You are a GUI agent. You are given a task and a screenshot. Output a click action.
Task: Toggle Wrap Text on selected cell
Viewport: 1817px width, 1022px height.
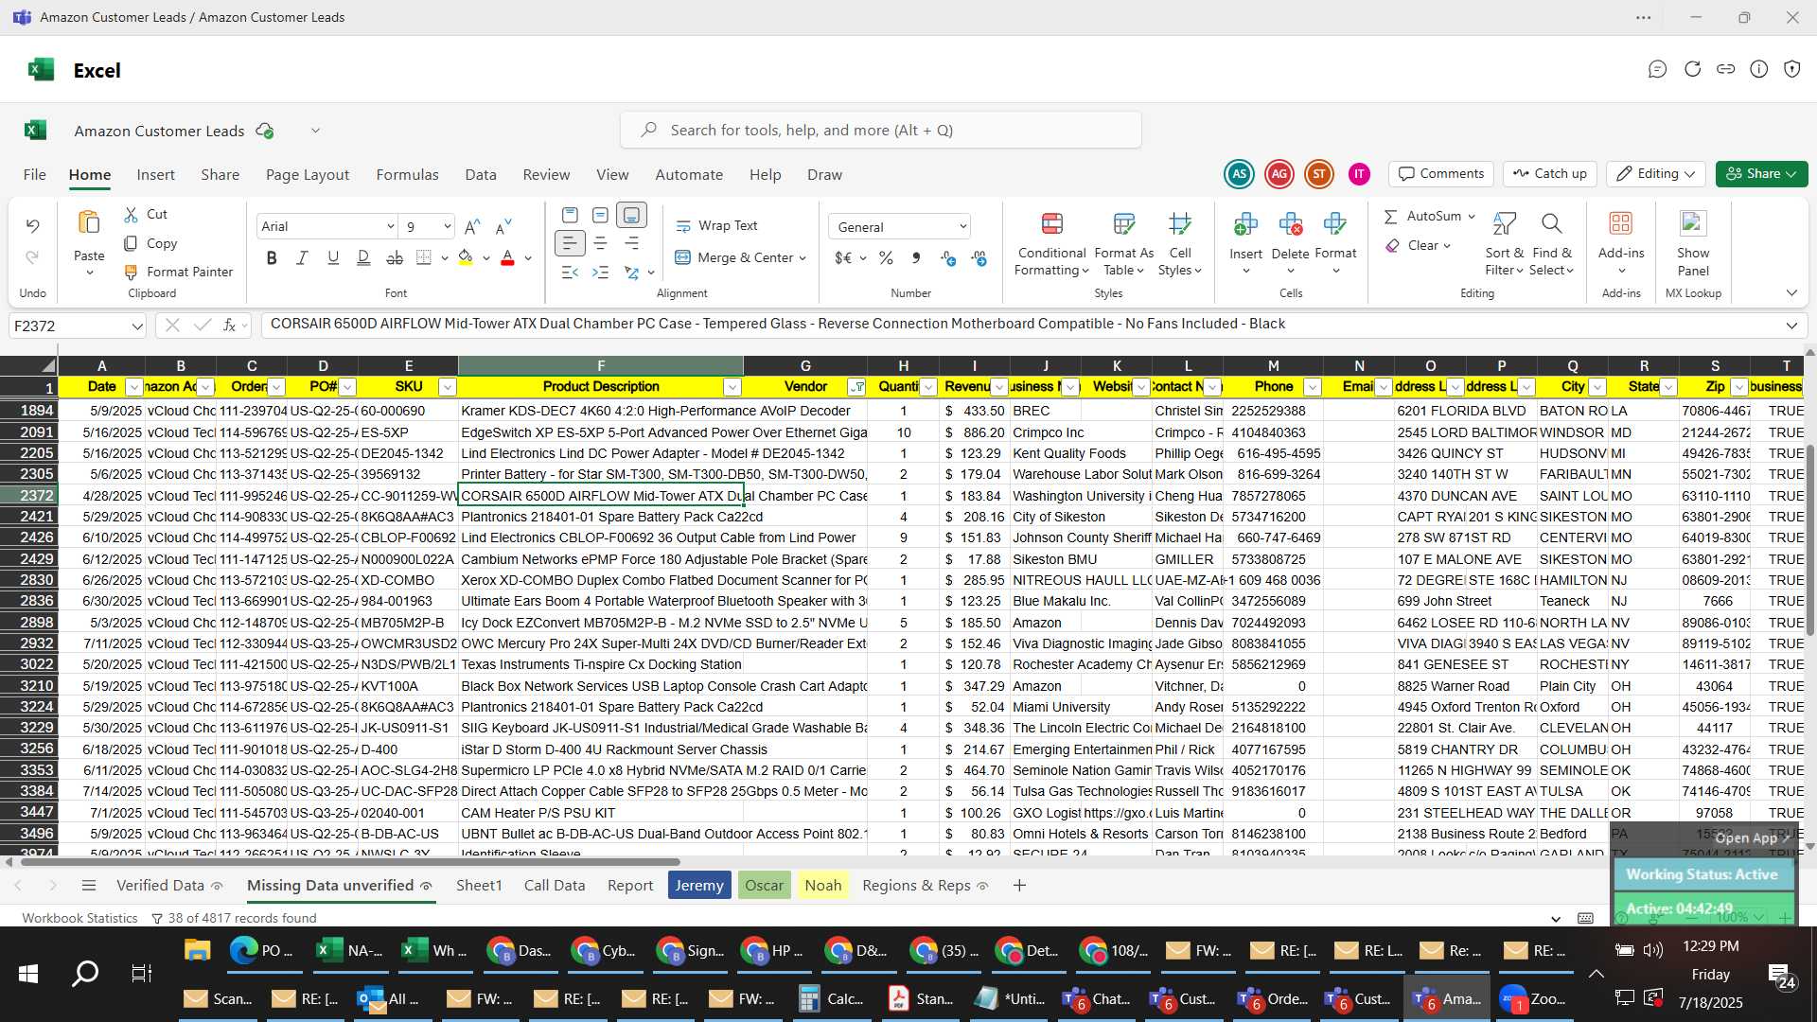coord(716,225)
